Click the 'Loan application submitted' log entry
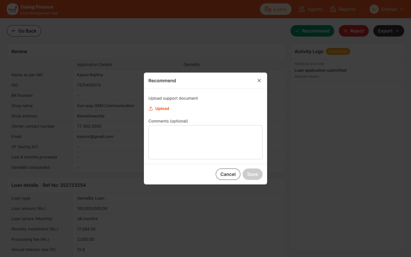Viewport: 411px width, 257px height. [320, 70]
